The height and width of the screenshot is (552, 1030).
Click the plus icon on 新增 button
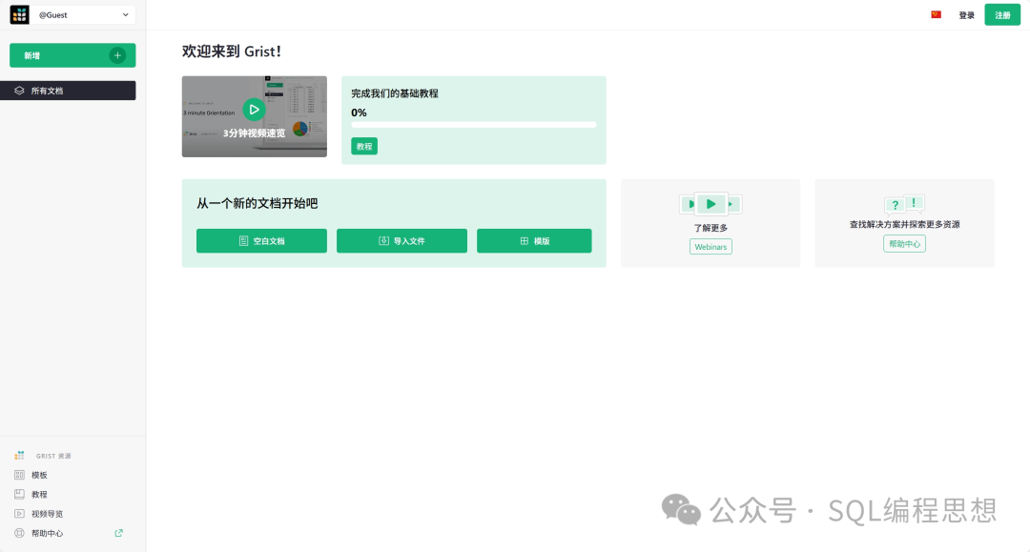117,55
